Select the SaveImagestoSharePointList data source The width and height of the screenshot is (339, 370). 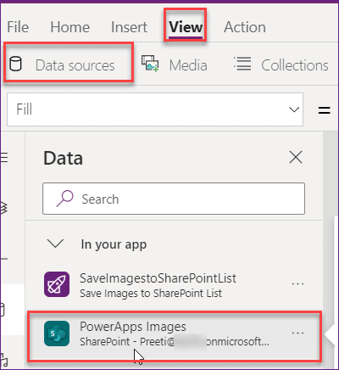click(x=175, y=284)
